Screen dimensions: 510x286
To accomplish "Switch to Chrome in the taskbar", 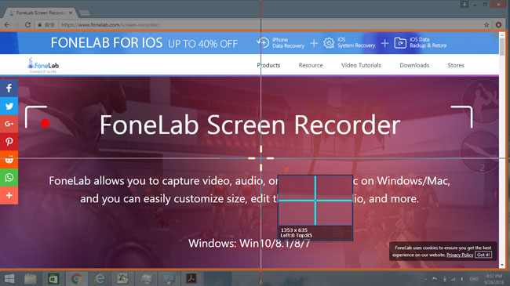I will click(x=76, y=279).
